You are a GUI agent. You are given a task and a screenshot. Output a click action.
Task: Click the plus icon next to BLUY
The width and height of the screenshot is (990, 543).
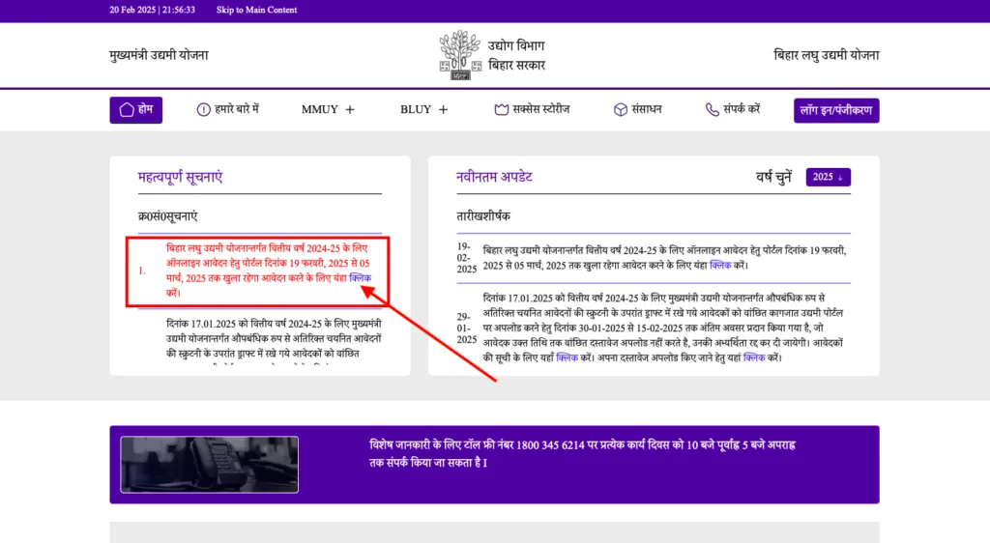pyautogui.click(x=443, y=110)
